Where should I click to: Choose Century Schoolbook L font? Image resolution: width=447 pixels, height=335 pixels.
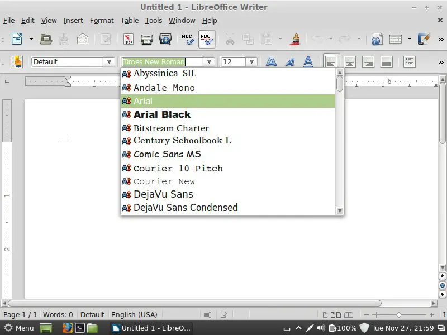[228, 141]
